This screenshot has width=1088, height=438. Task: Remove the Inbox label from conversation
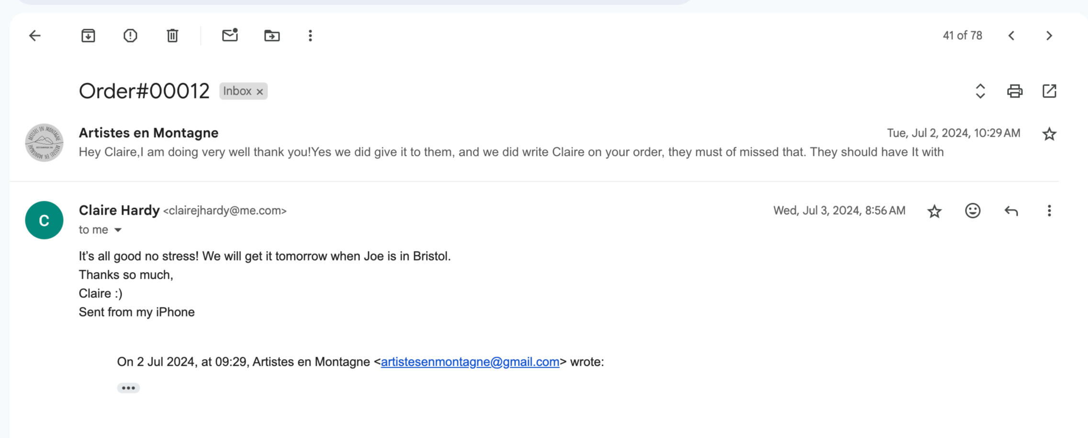coord(260,91)
